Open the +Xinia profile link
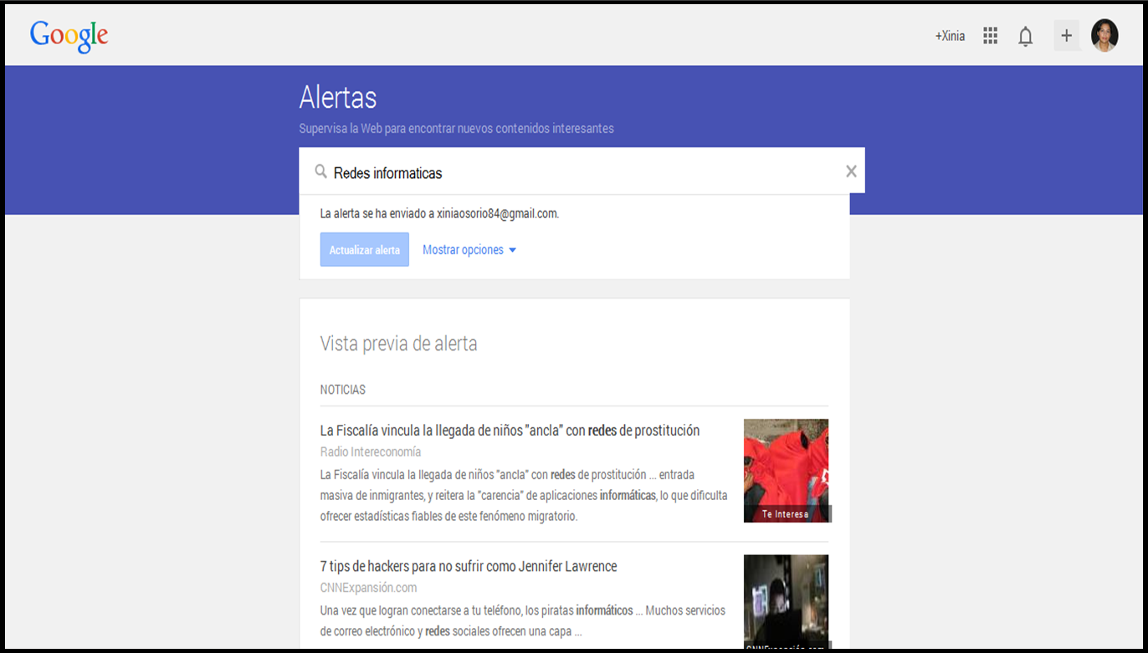 950,36
